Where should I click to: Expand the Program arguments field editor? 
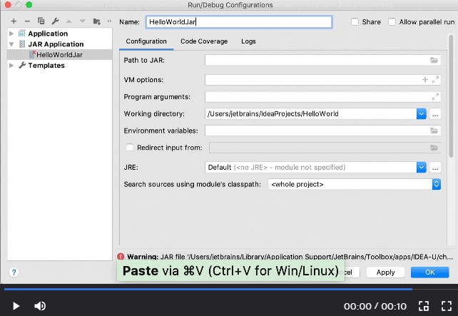click(x=435, y=97)
